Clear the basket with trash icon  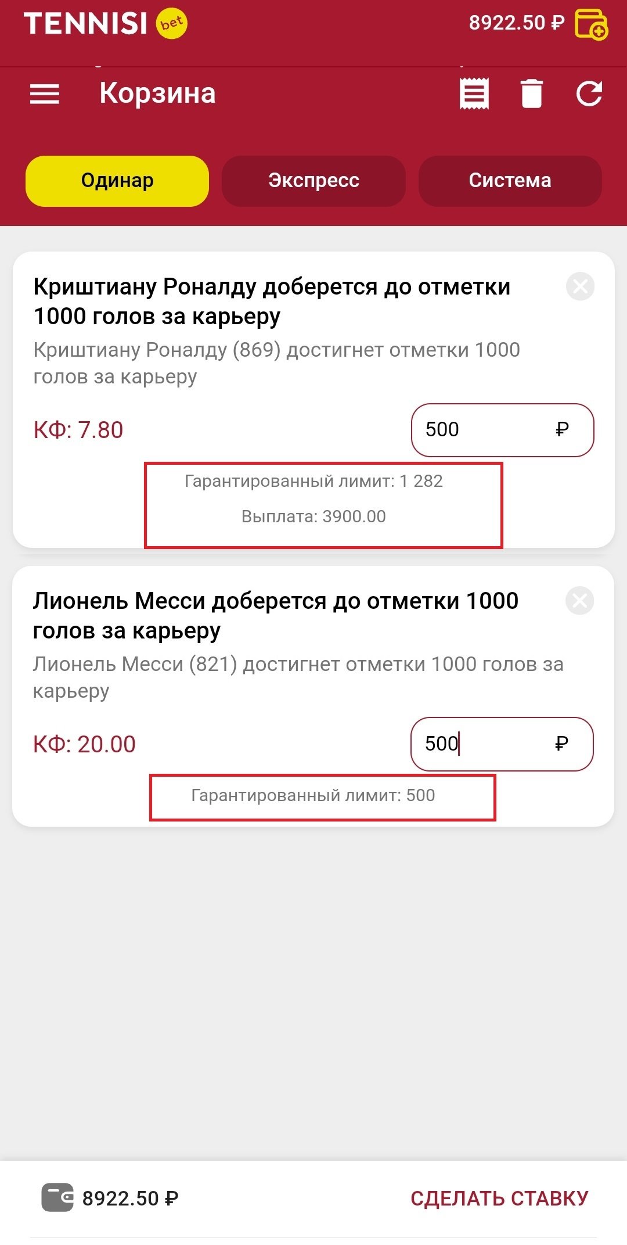coord(531,94)
